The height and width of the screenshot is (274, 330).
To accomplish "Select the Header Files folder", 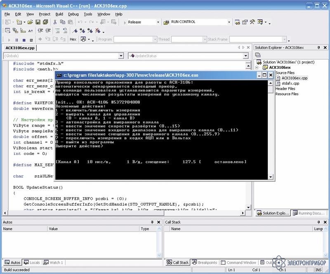I will click(x=285, y=89).
